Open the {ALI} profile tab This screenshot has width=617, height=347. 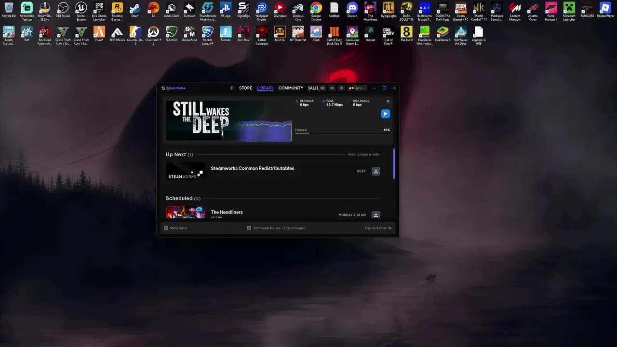click(313, 88)
